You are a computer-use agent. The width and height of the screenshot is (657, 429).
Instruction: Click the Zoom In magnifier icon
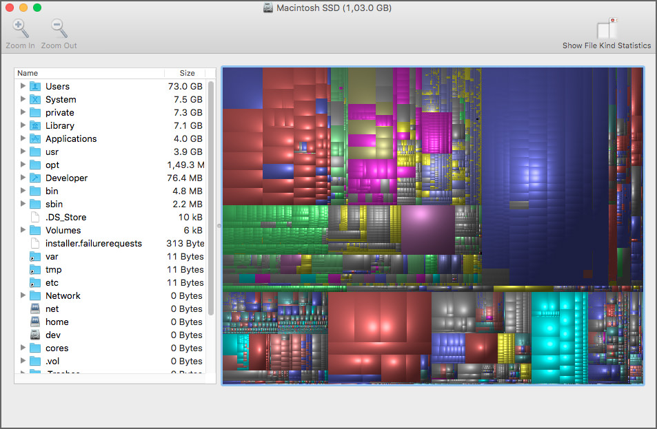tap(20, 28)
